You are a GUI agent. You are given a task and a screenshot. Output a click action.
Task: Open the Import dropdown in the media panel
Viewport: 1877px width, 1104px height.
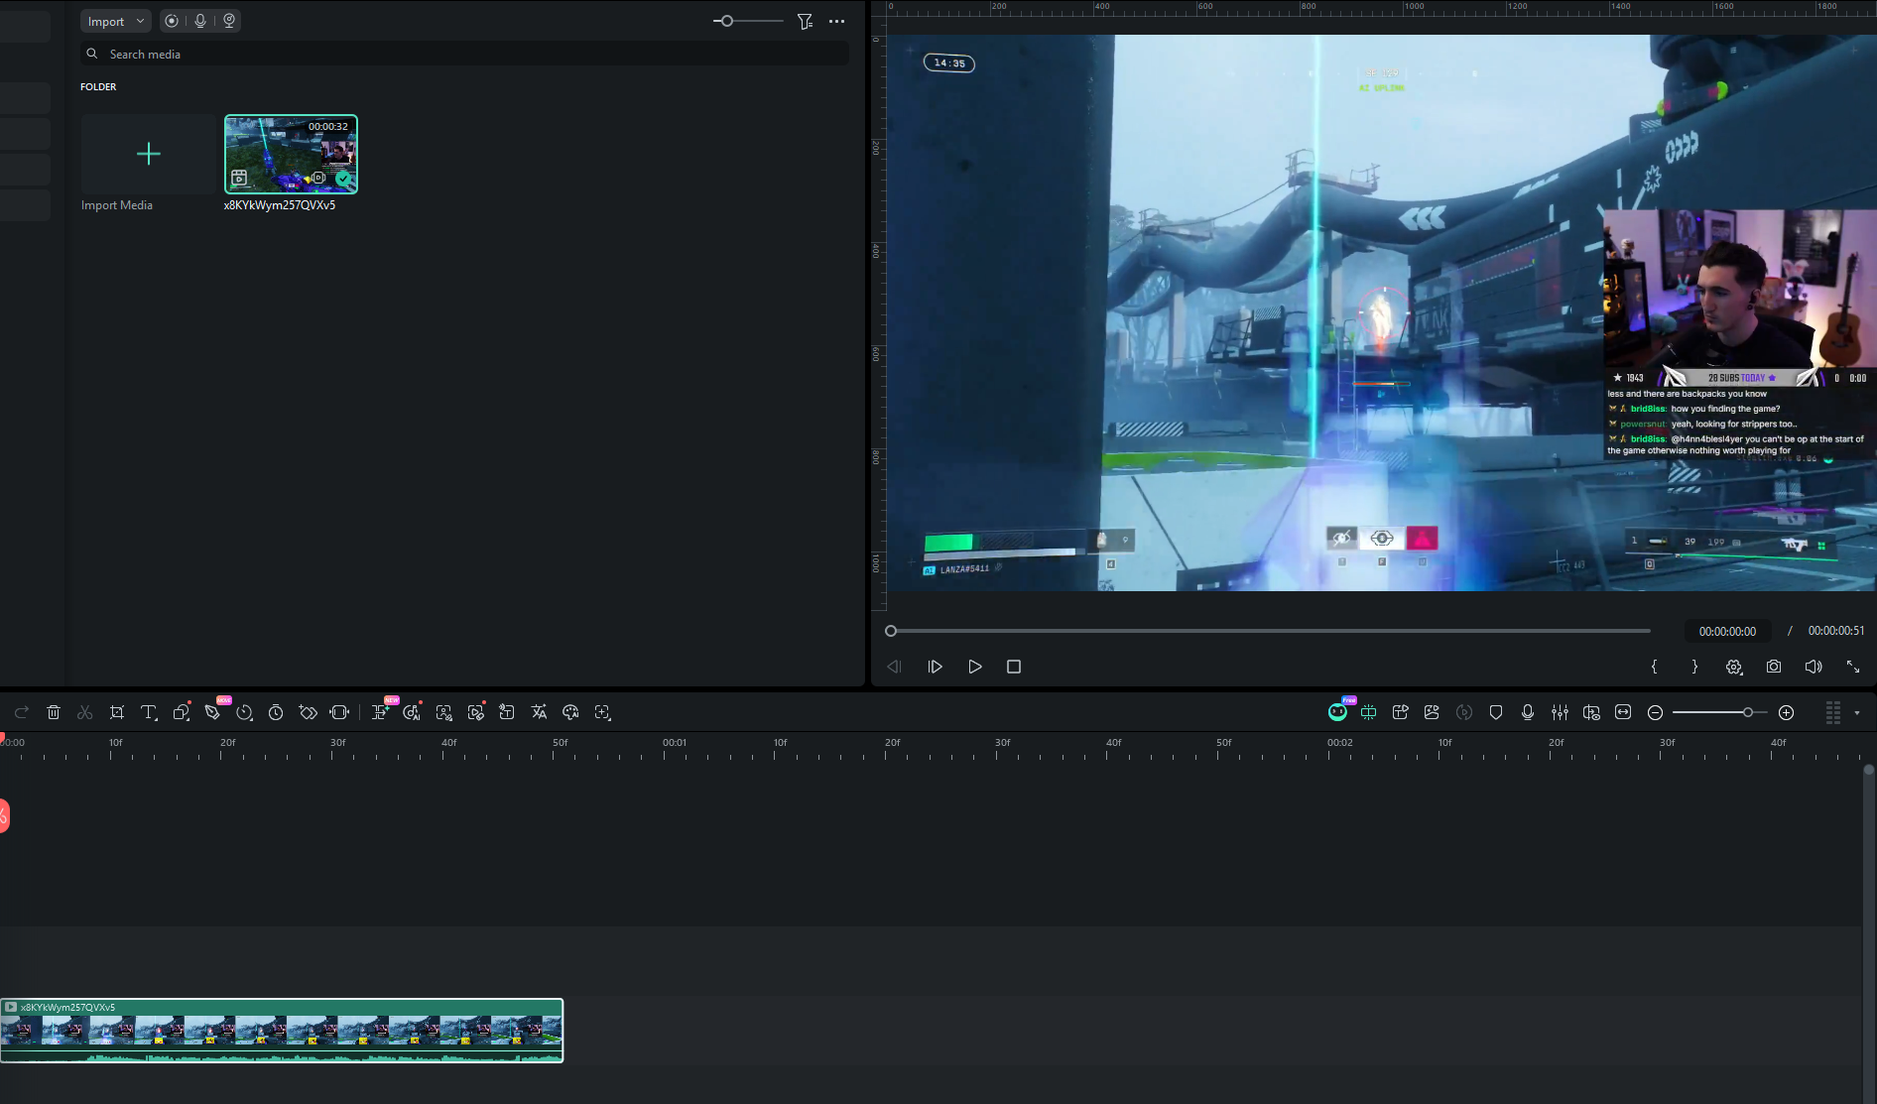[114, 21]
